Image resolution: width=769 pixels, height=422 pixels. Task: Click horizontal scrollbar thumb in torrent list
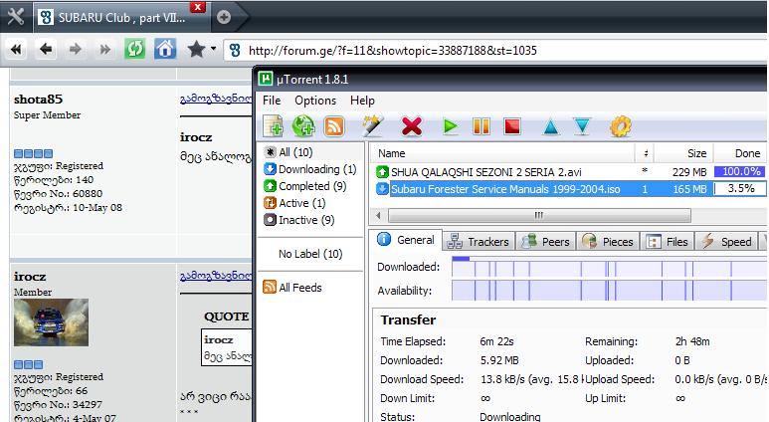[x=539, y=215]
